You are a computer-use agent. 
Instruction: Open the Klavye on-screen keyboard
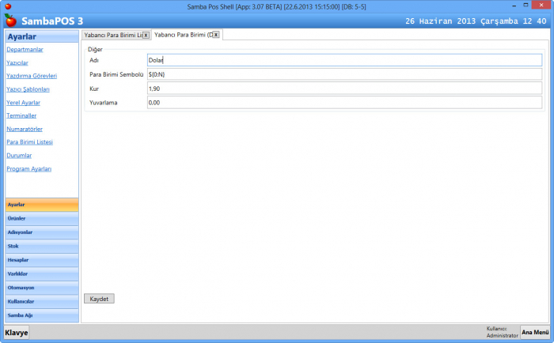click(x=17, y=333)
